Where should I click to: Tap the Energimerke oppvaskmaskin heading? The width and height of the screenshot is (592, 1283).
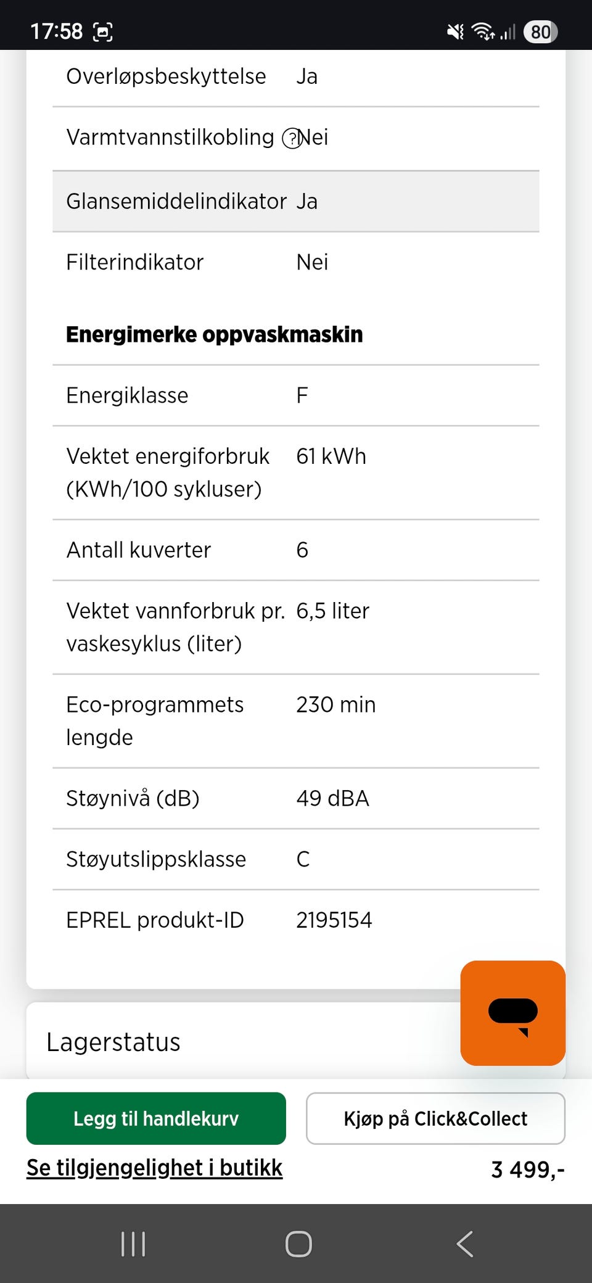pyautogui.click(x=215, y=334)
